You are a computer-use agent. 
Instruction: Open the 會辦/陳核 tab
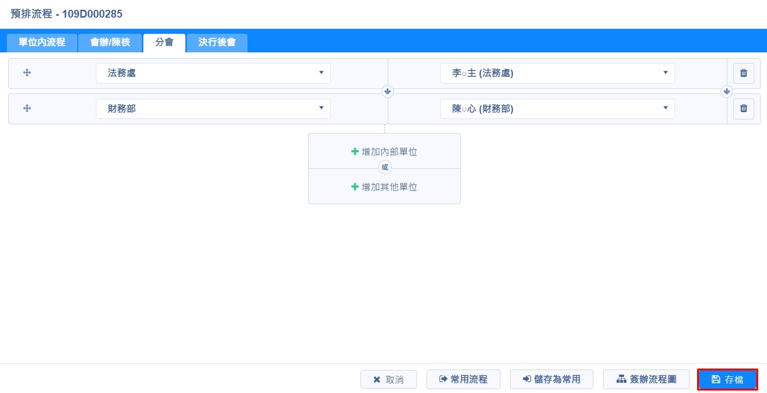point(110,43)
